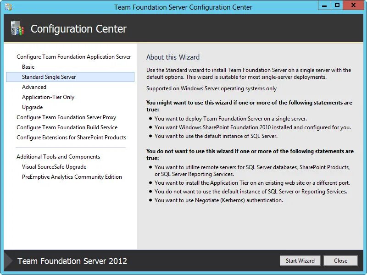Click the footer arrow next to Team Foundation Server 2012
367x275 pixels.
[8, 261]
